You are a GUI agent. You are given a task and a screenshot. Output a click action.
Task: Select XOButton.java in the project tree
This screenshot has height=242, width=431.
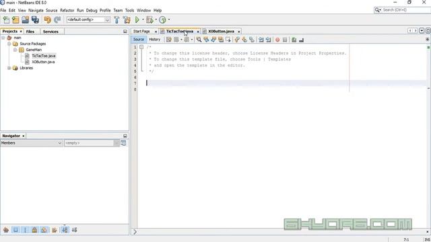pos(43,62)
